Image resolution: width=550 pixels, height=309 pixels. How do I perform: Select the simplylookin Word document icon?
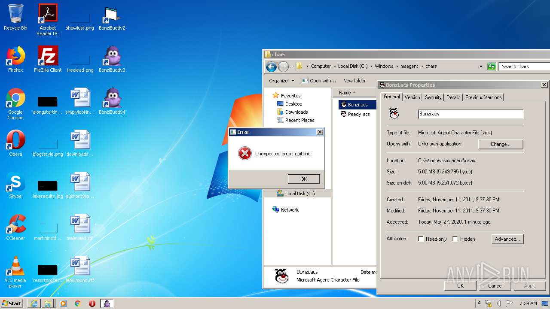click(x=80, y=101)
